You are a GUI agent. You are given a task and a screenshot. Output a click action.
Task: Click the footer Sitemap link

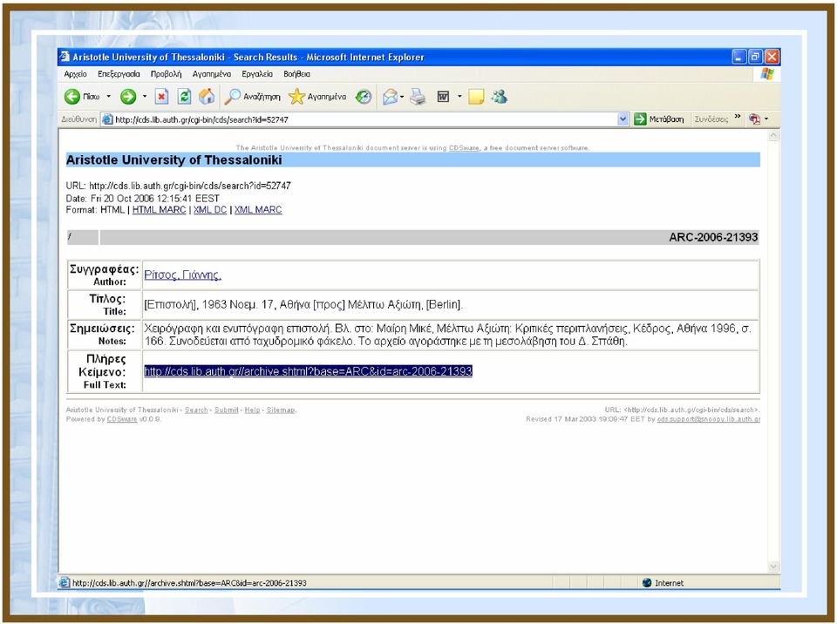coord(281,410)
